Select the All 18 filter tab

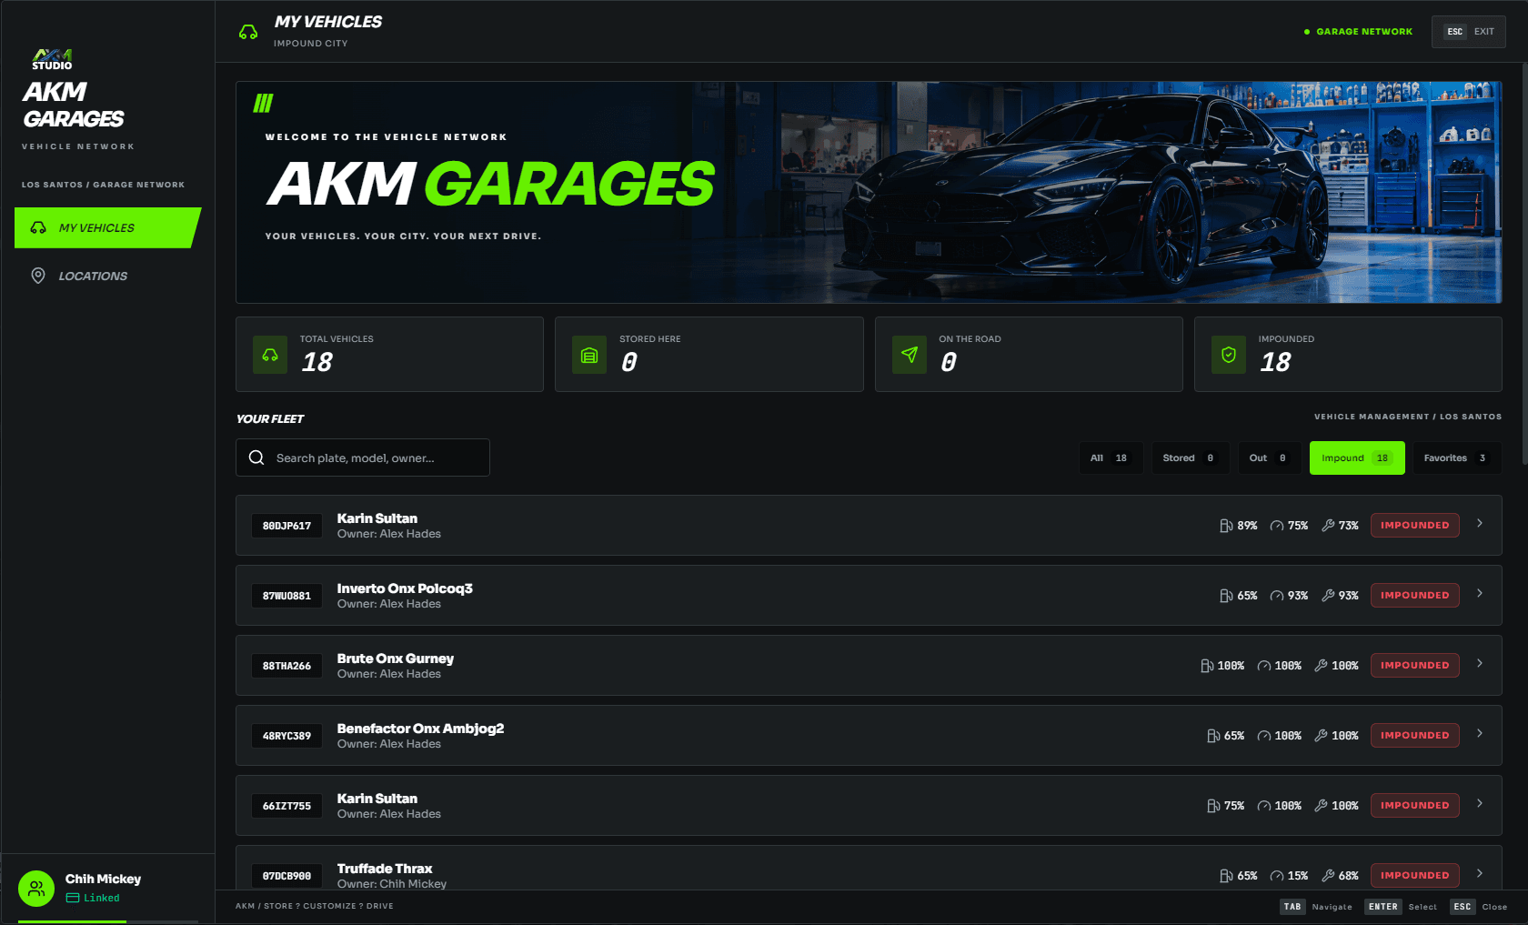coord(1111,457)
